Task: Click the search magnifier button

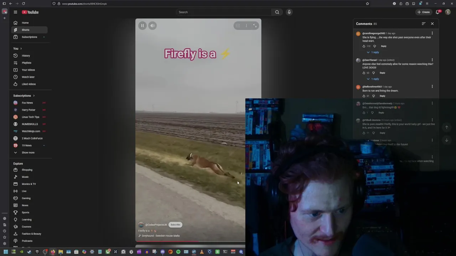Action: [x=277, y=12]
